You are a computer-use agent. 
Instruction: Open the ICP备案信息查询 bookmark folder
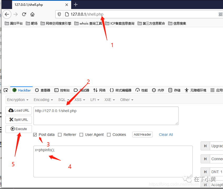(x=120, y=23)
